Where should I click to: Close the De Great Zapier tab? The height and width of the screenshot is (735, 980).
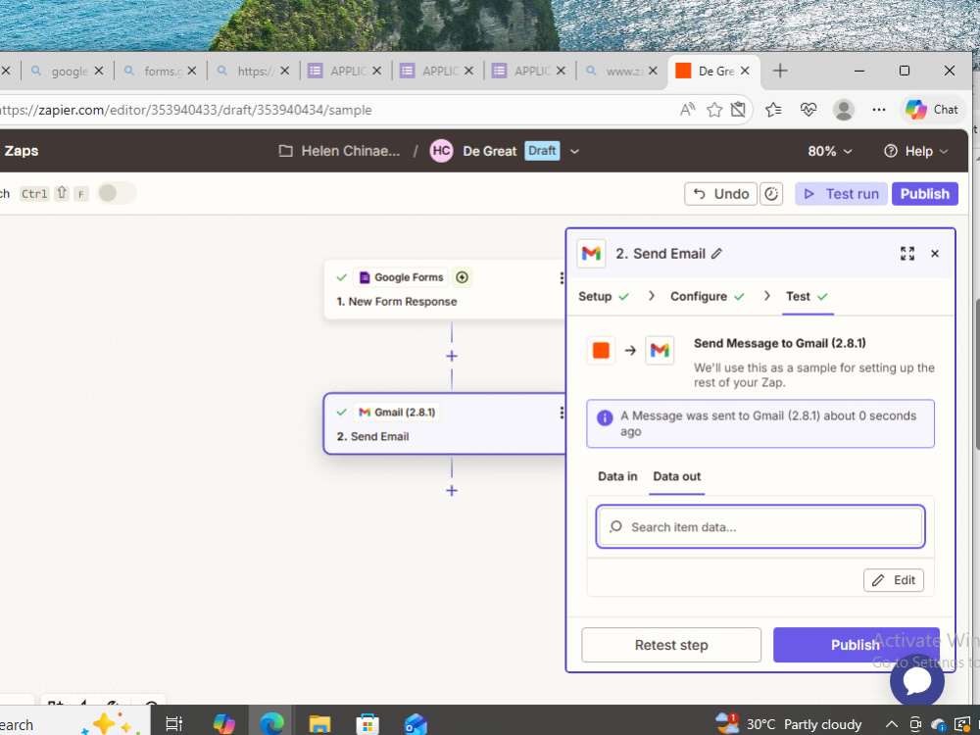(x=745, y=71)
